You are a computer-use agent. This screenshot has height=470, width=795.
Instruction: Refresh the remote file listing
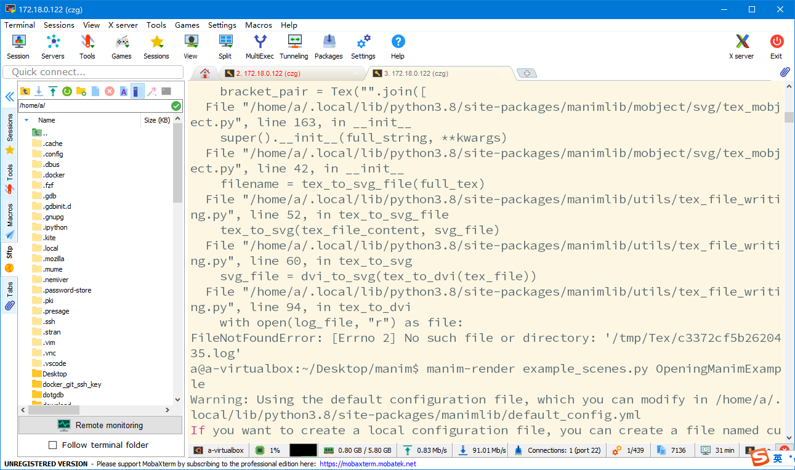tap(68, 92)
